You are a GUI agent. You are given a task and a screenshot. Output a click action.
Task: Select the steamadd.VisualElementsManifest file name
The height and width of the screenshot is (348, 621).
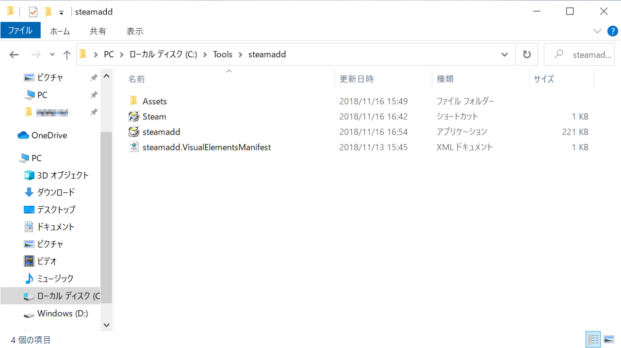pyautogui.click(x=207, y=147)
